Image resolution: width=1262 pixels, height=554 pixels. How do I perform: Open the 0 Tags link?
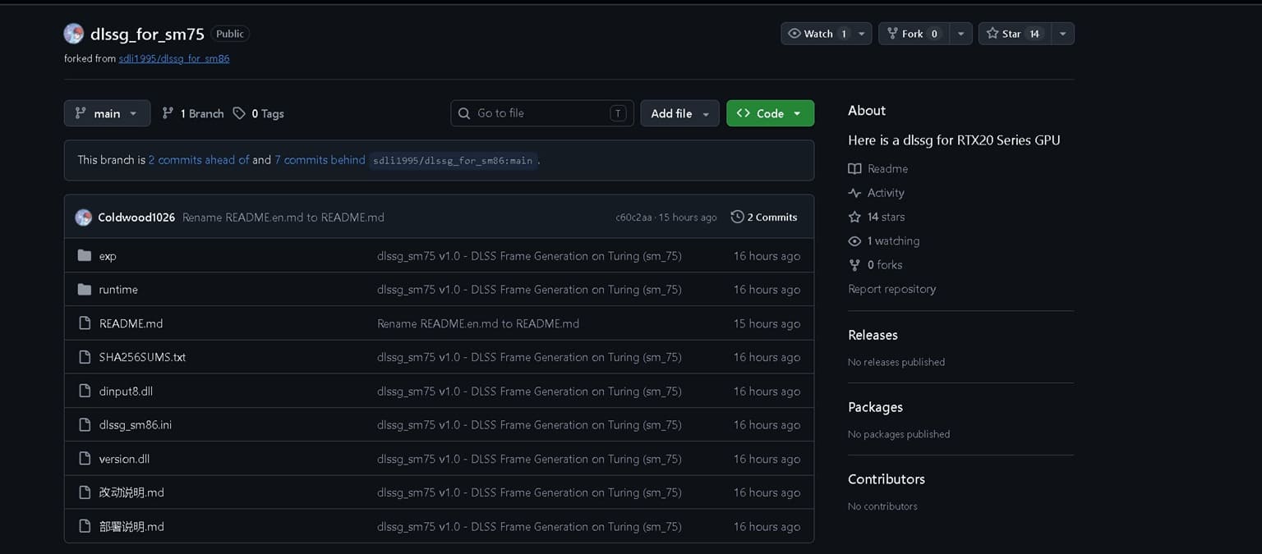point(259,113)
